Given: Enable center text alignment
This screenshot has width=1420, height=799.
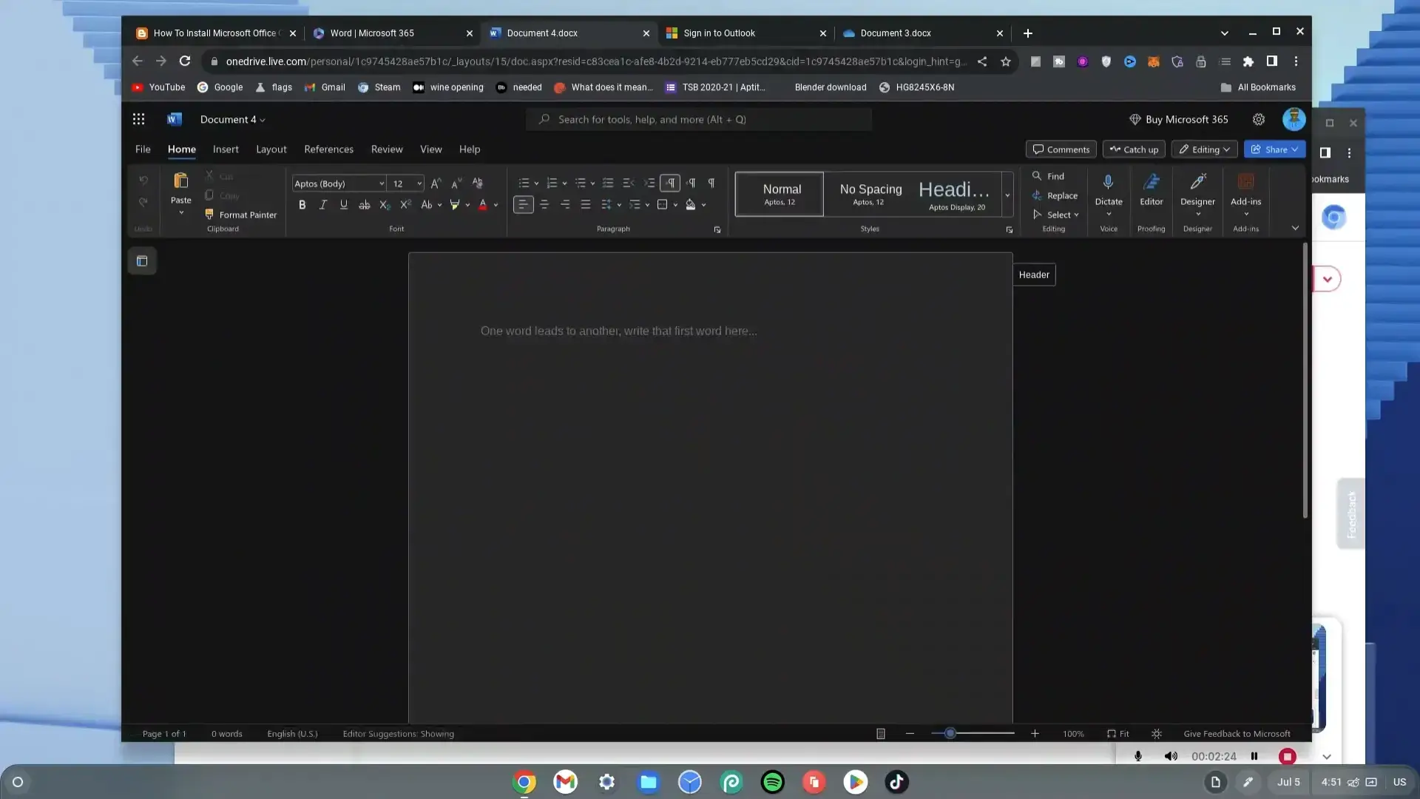Looking at the screenshot, I should pyautogui.click(x=544, y=205).
